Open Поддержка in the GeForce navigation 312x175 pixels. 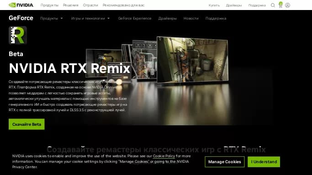[x=216, y=18]
